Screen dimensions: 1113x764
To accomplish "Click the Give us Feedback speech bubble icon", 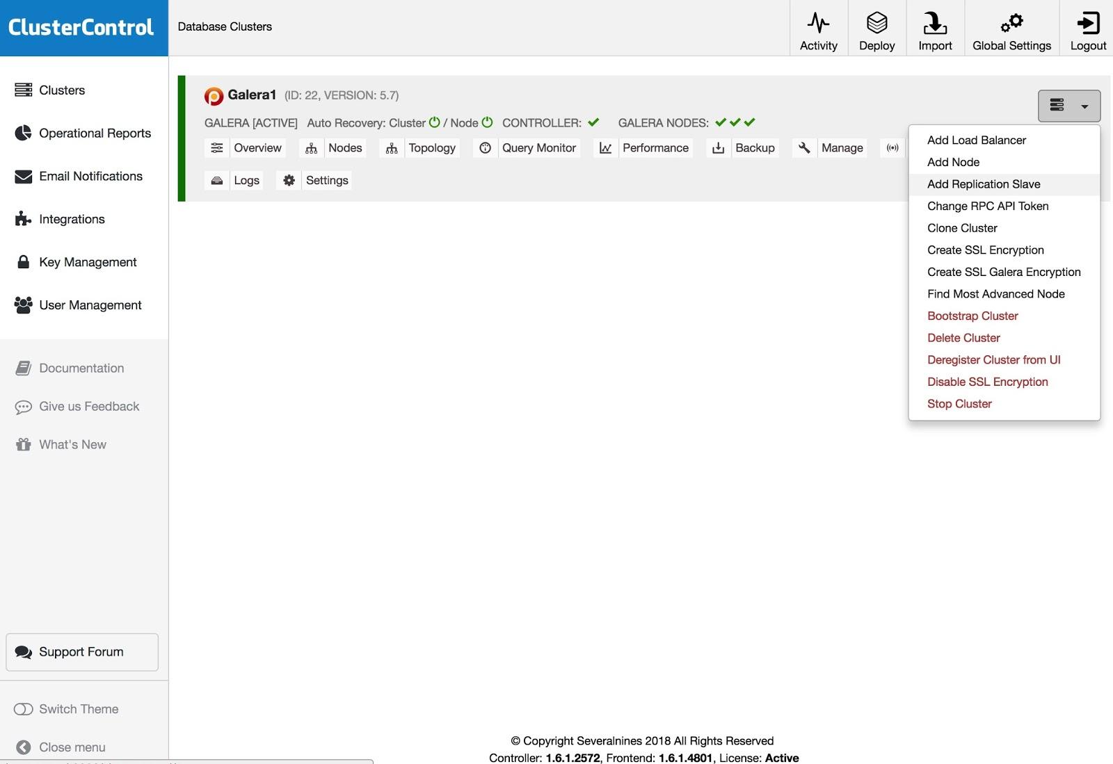I will (x=24, y=407).
